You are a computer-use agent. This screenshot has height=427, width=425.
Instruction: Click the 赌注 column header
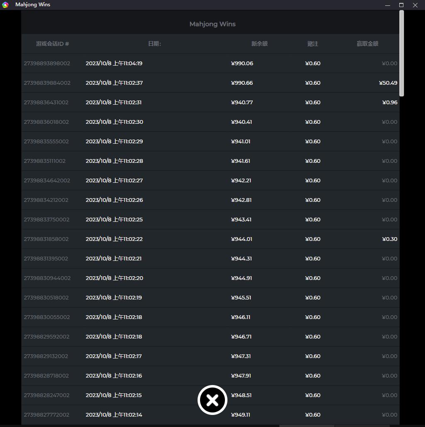313,44
